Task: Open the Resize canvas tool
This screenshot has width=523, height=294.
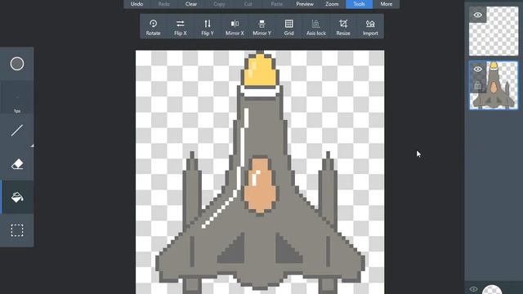Action: [343, 27]
